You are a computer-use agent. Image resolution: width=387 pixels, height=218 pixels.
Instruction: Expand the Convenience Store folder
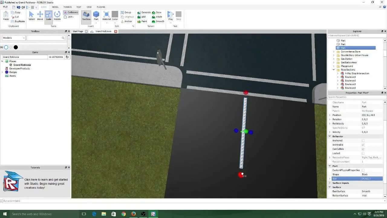click(x=334, y=51)
